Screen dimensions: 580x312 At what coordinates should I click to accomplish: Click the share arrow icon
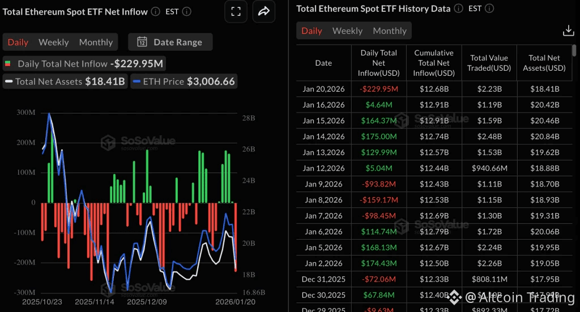(263, 11)
